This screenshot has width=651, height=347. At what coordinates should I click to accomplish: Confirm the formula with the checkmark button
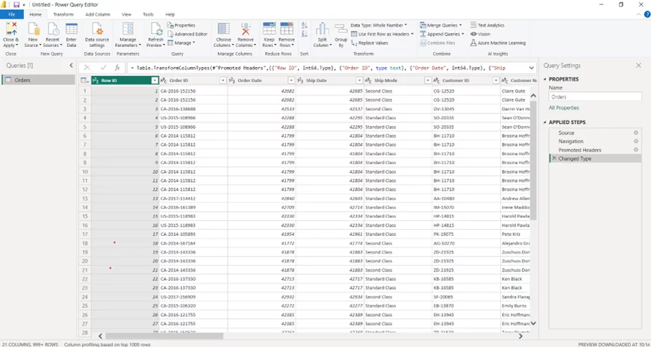click(x=103, y=68)
